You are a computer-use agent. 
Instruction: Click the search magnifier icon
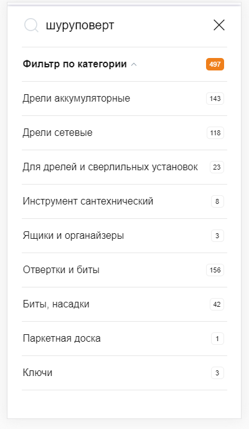tap(31, 26)
